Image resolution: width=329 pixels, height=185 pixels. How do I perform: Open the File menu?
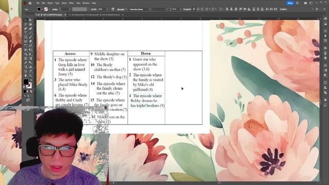(x=38, y=3)
